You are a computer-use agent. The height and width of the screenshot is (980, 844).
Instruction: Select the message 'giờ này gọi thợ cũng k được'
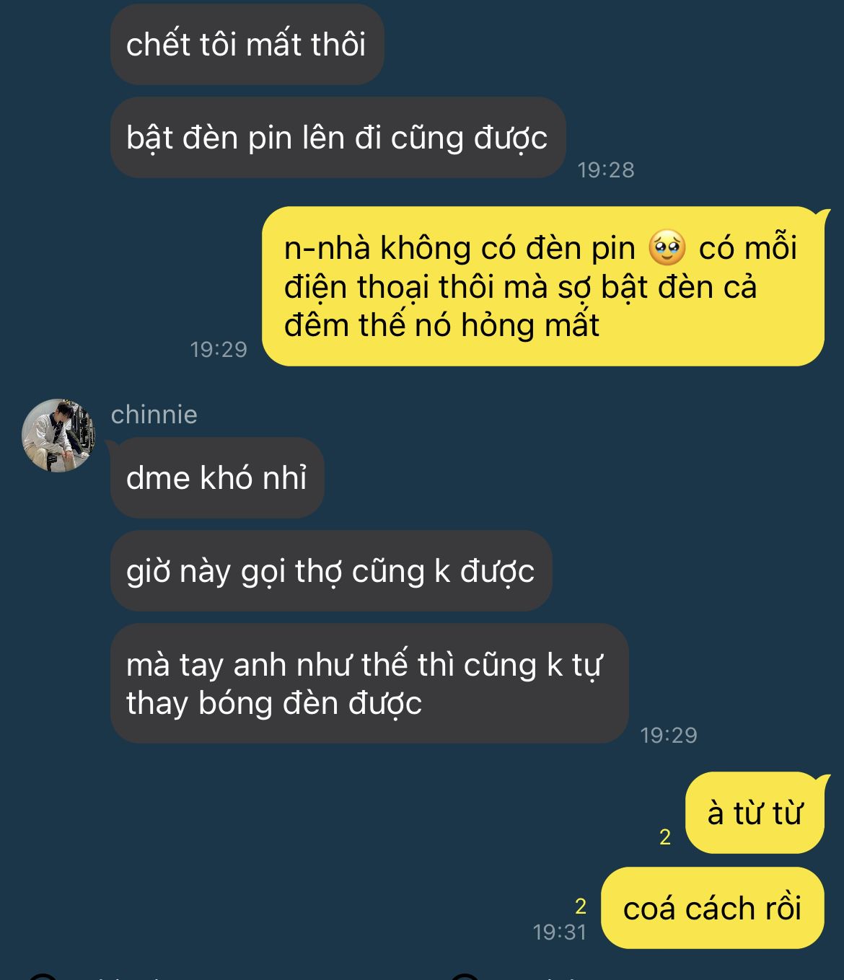coord(331,571)
